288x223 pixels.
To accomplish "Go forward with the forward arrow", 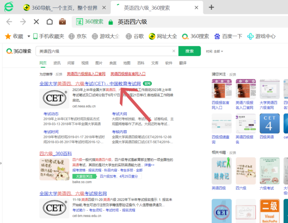I will click(x=23, y=22).
